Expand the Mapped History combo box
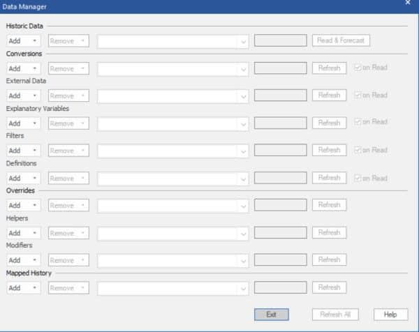The height and width of the screenshot is (332, 419). tap(243, 289)
